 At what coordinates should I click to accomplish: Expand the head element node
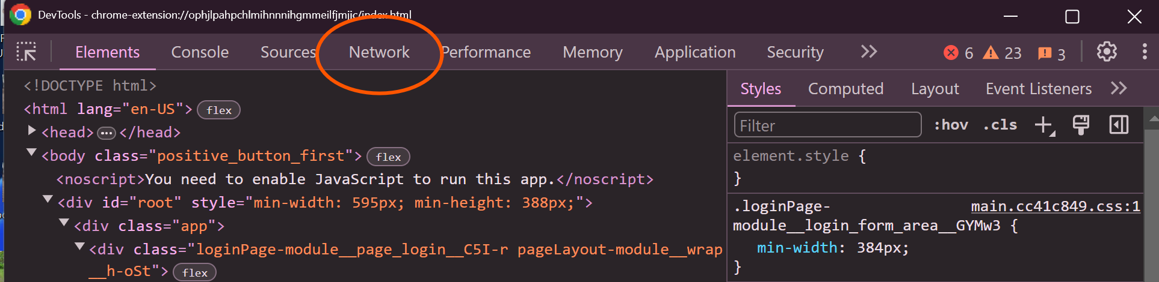[32, 130]
